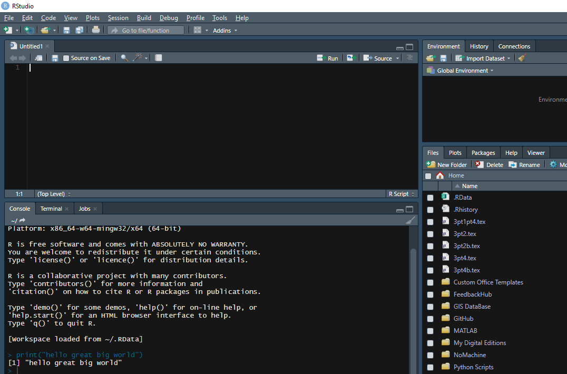
Task: Clear the console with the broom icon
Action: click(410, 220)
